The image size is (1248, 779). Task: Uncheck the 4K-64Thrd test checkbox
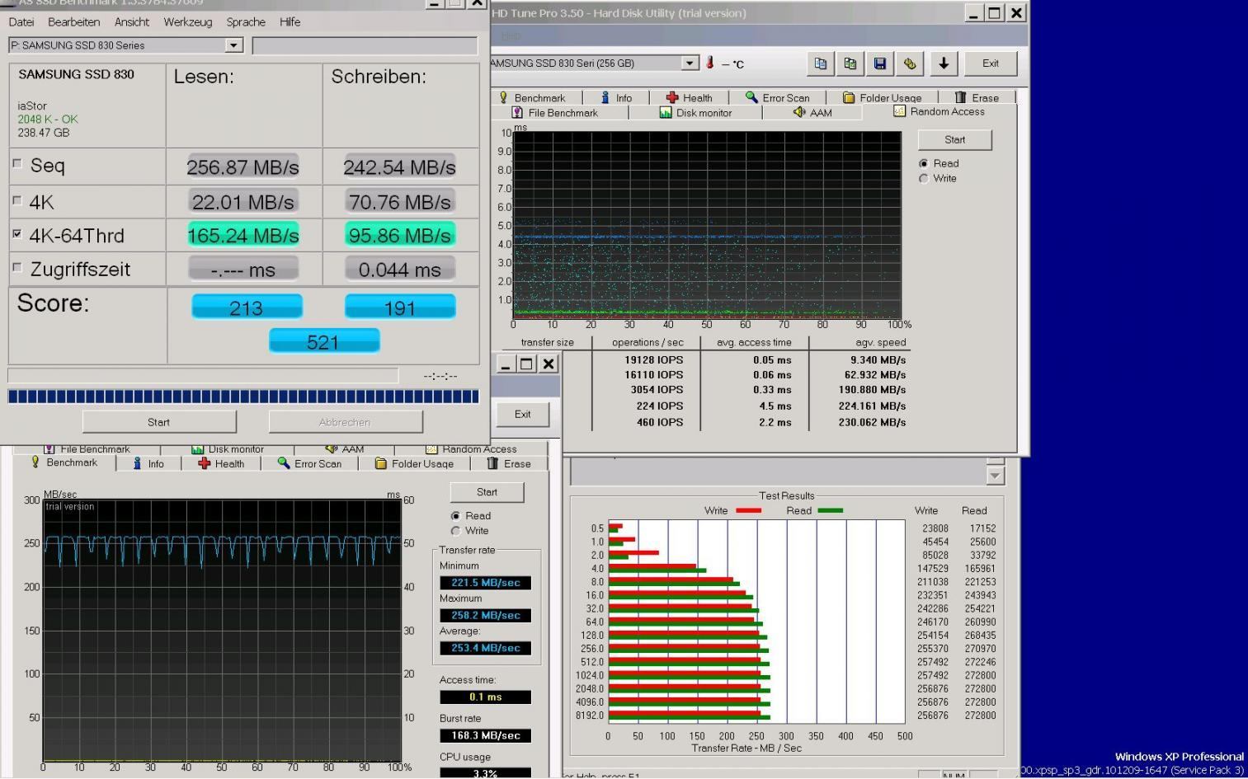(x=17, y=234)
